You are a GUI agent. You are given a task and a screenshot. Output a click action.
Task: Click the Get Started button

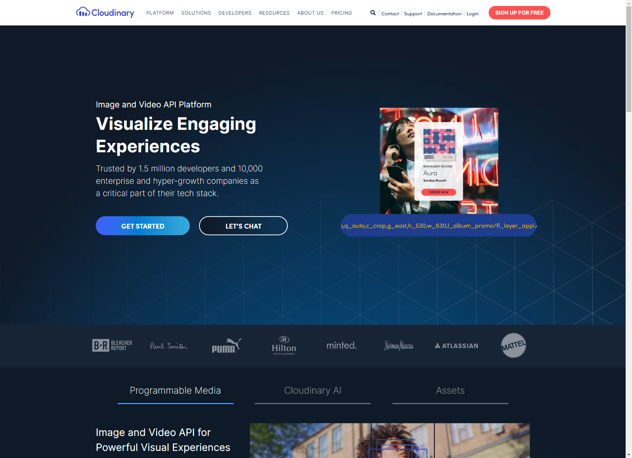[143, 226]
